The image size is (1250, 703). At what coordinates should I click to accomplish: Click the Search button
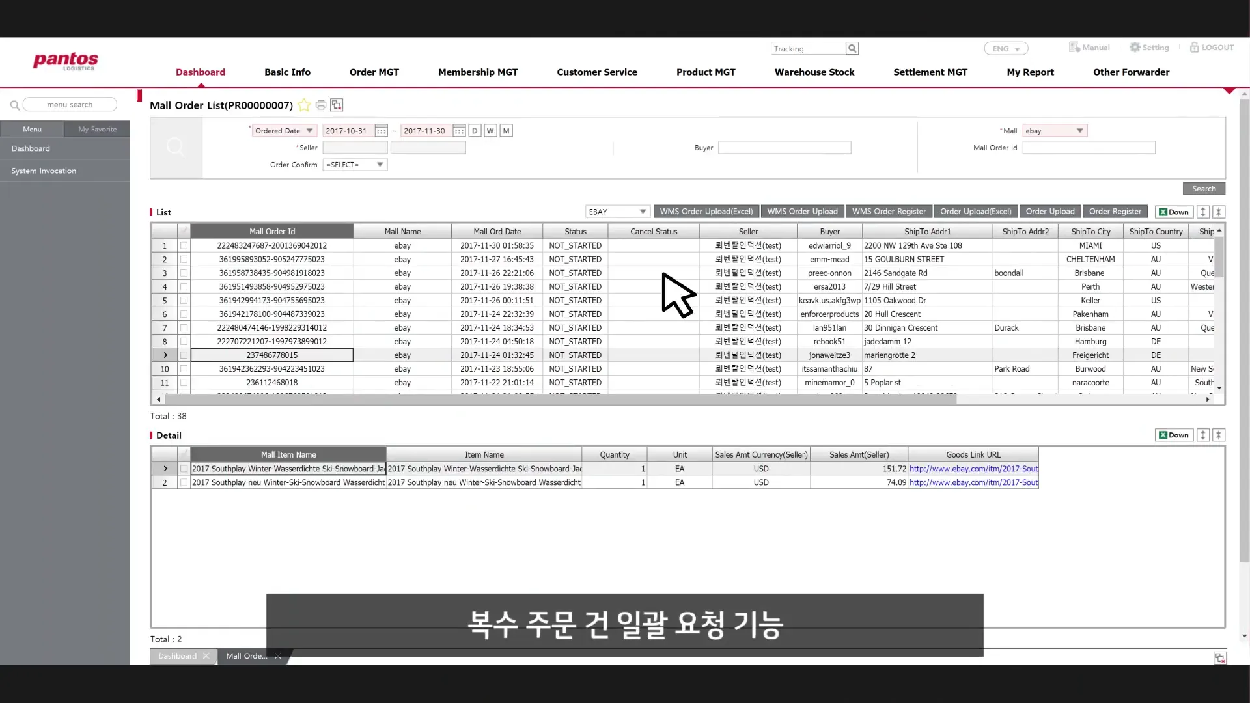pyautogui.click(x=1204, y=189)
